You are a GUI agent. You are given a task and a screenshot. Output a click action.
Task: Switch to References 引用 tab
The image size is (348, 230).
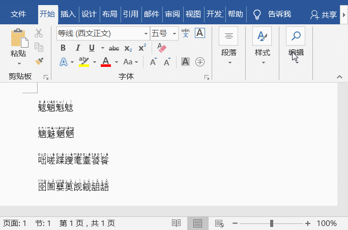click(131, 14)
